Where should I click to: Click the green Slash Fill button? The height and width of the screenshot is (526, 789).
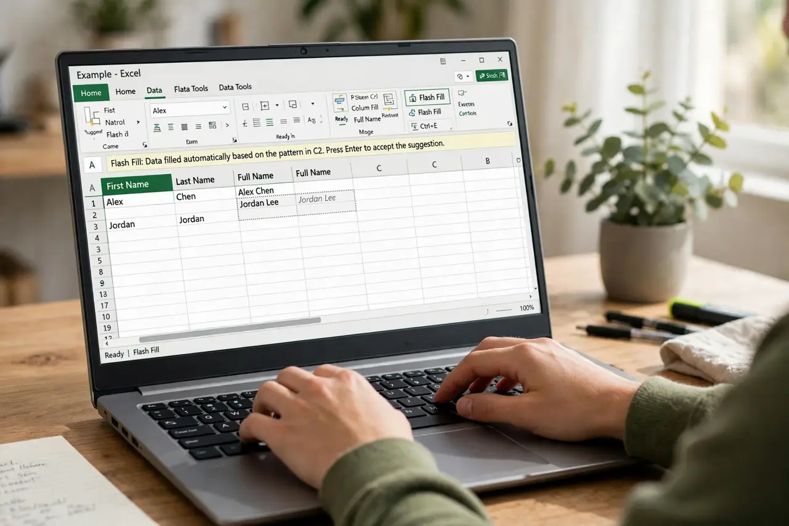point(492,76)
